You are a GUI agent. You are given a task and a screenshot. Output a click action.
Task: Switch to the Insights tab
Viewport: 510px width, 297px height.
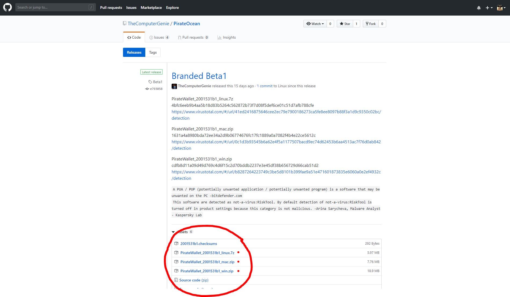tap(227, 37)
